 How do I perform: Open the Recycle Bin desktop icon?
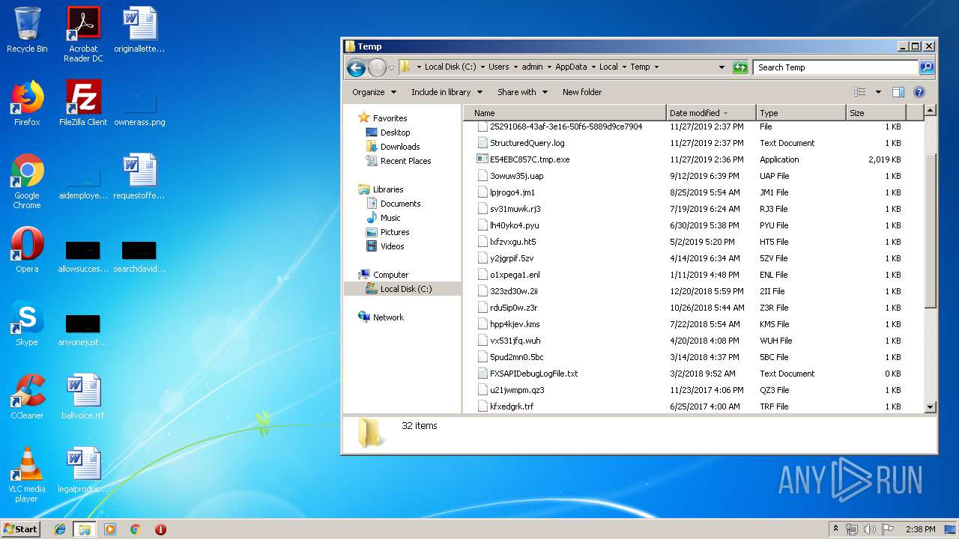27,30
